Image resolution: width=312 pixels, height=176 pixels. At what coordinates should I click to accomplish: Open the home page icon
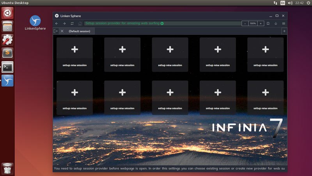tap(80, 23)
